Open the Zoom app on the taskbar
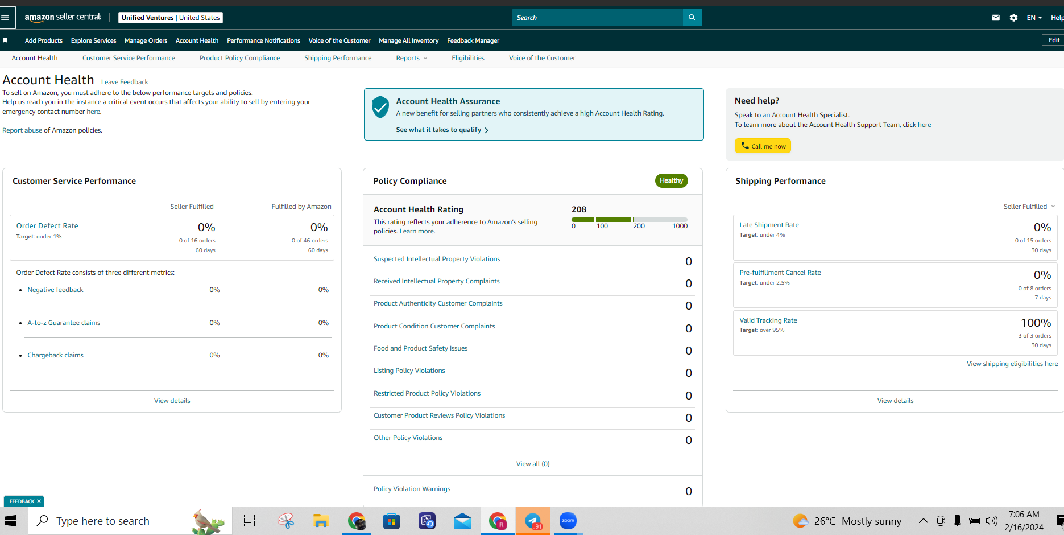 (568, 521)
